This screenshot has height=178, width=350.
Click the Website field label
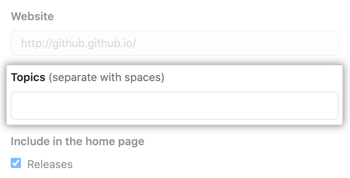pos(32,16)
